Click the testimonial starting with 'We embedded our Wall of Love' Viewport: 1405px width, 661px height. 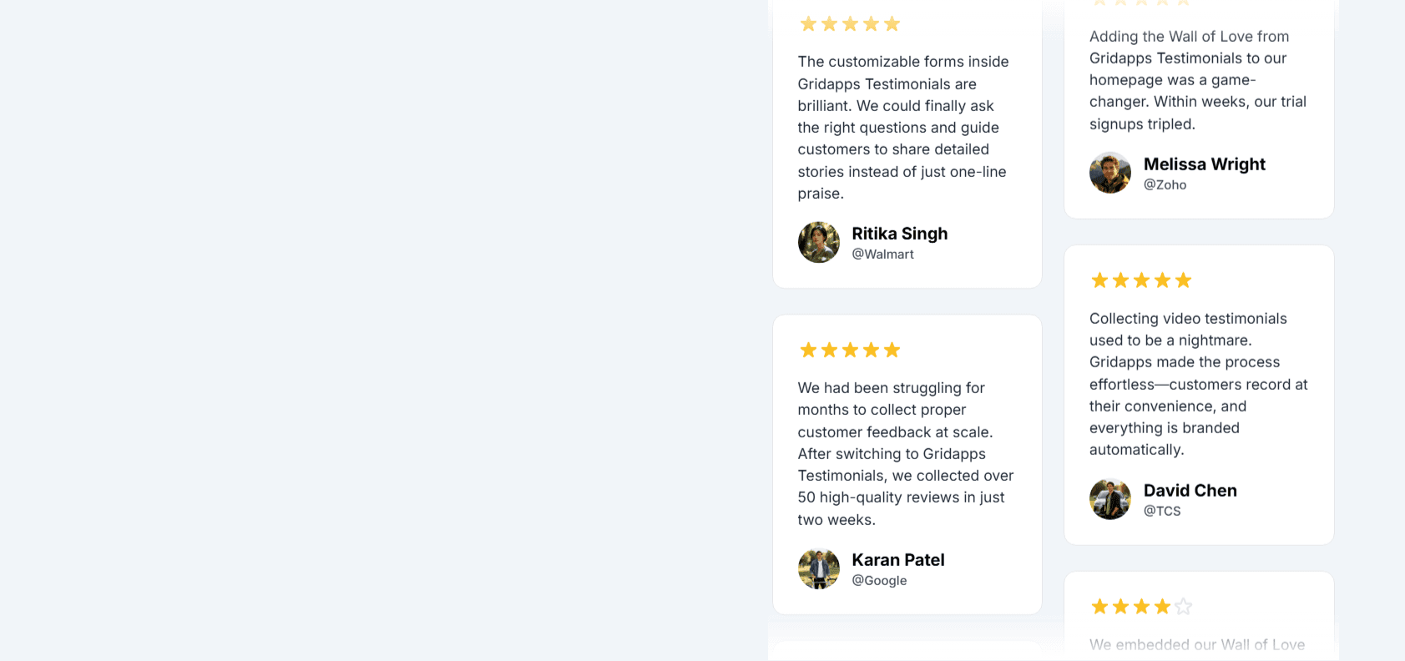tap(1197, 644)
